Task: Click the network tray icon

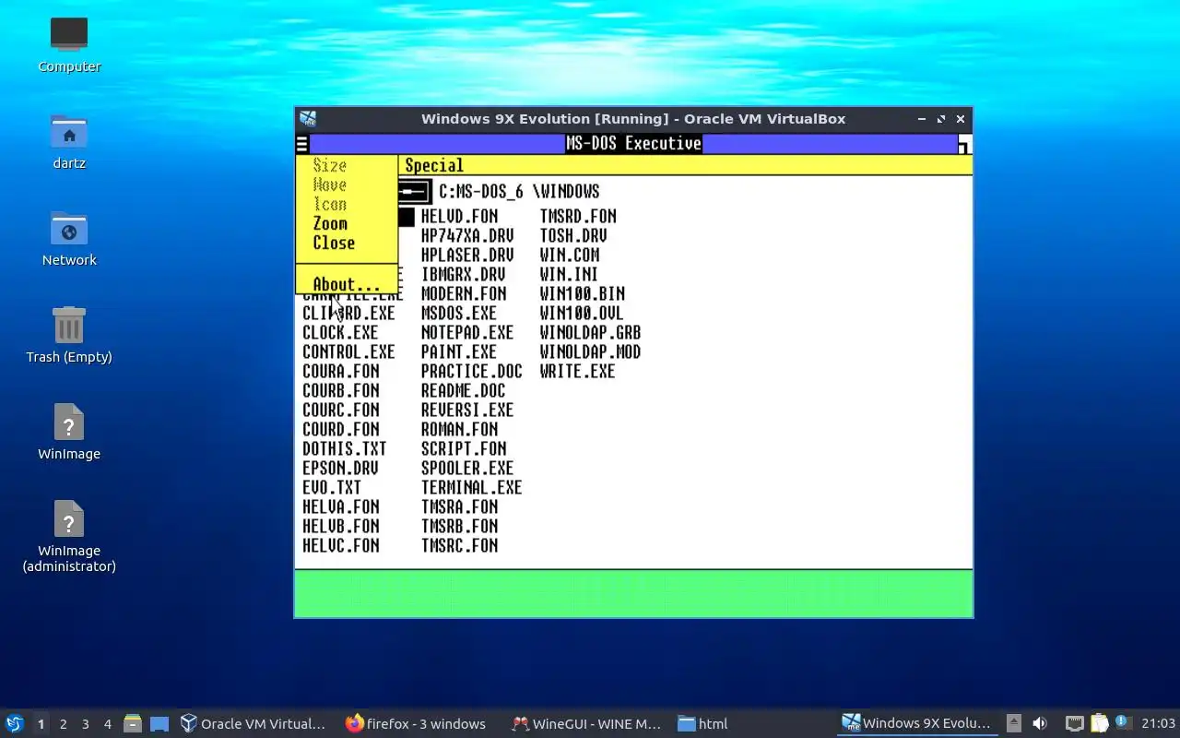Action: point(1074,723)
